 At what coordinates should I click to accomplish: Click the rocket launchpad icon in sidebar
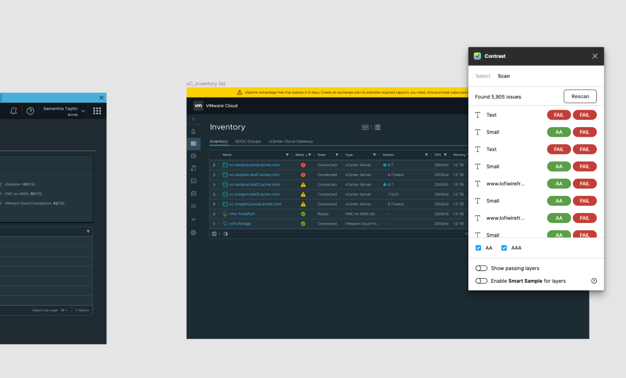pos(193,131)
